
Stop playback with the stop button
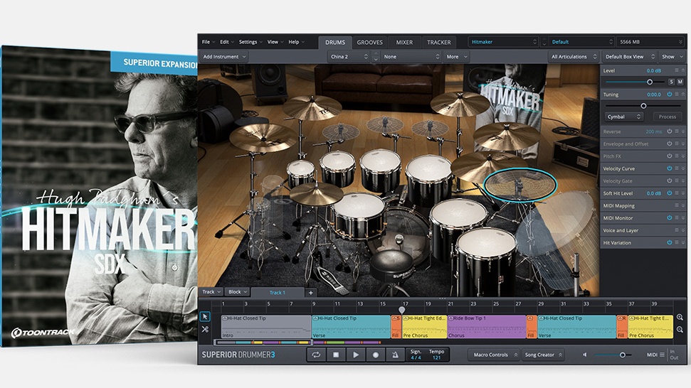point(336,355)
